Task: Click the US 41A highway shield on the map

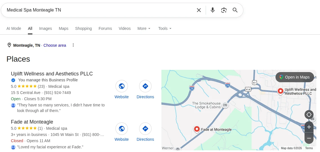Action: tap(248, 89)
